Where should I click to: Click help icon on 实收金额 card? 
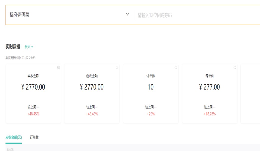59,67
